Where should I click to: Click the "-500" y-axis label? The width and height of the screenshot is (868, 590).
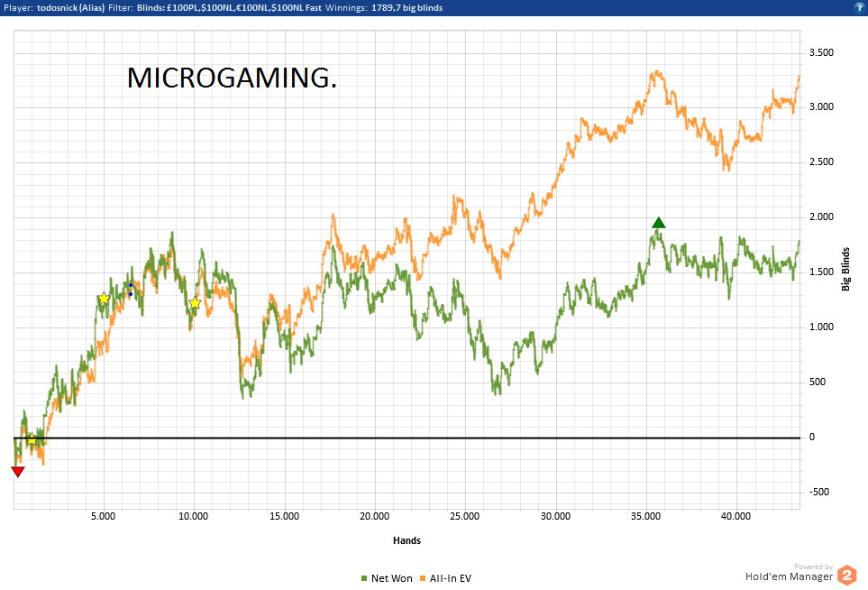coord(819,492)
